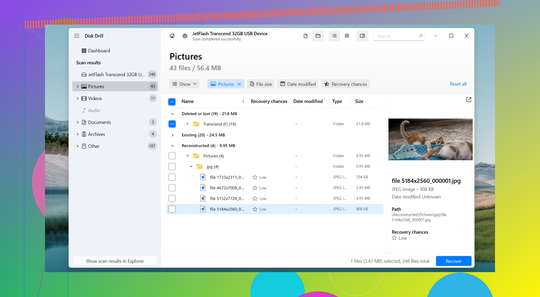
Task: Open the hamburger menu beside Disk Drill
Action: click(x=77, y=36)
